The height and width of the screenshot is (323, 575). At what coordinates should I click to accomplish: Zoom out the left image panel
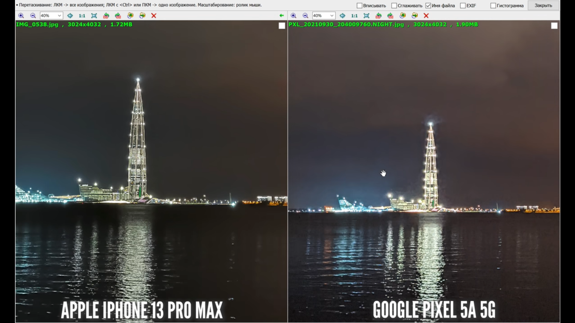[33, 16]
